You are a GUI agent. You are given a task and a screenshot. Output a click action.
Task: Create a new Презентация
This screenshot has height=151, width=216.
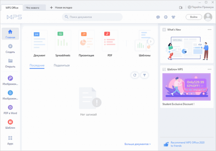coord(86,43)
